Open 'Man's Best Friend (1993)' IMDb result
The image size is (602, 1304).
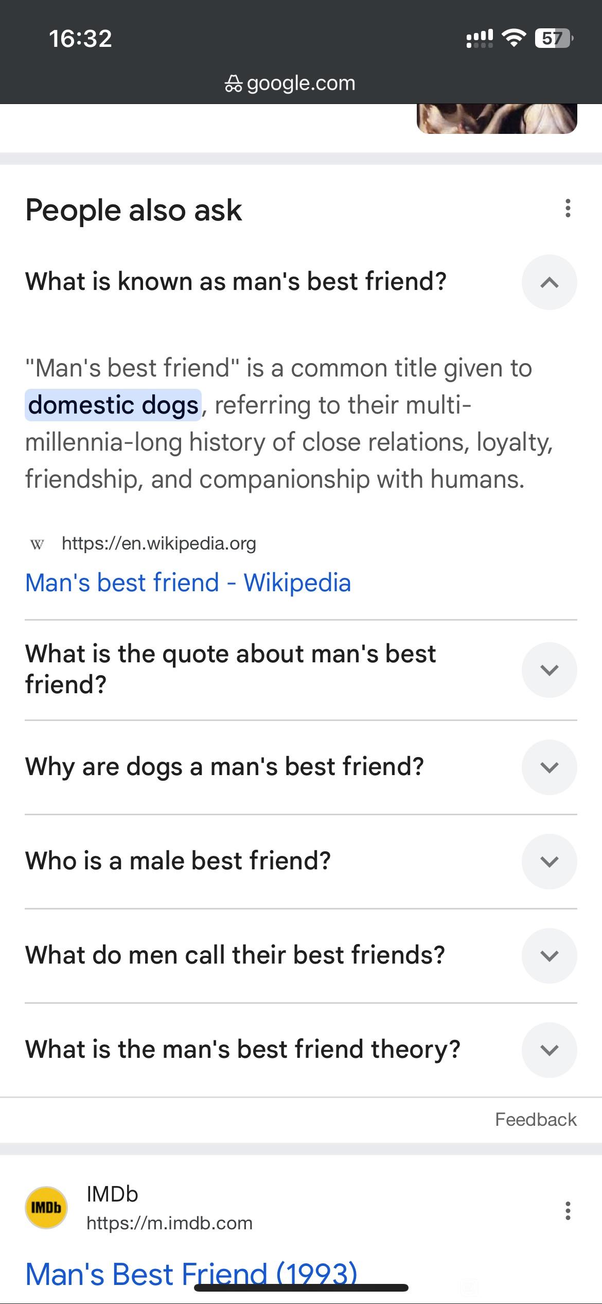click(x=191, y=1274)
